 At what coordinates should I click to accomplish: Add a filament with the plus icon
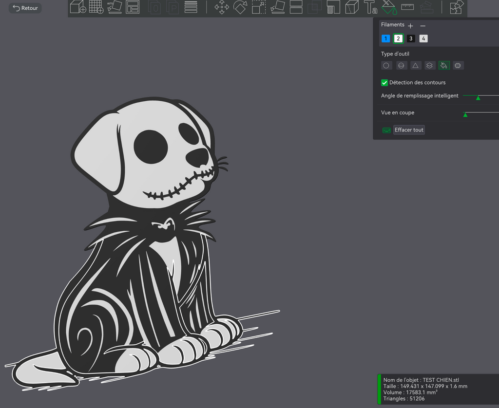(x=410, y=26)
